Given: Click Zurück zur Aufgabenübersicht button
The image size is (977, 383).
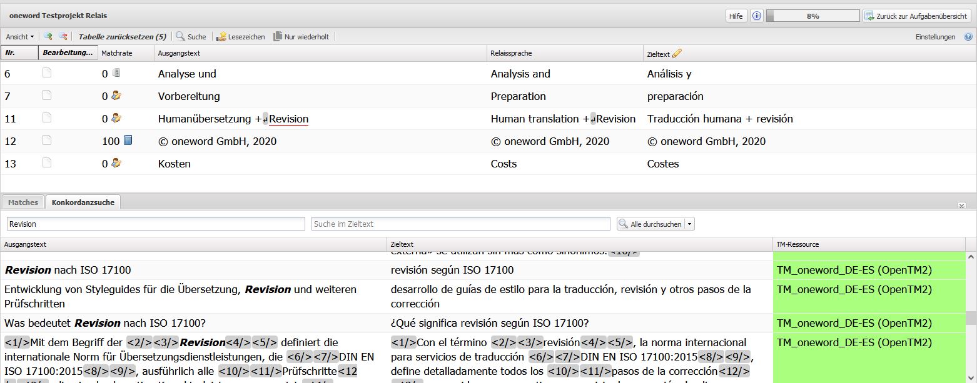Looking at the screenshot, I should point(918,16).
